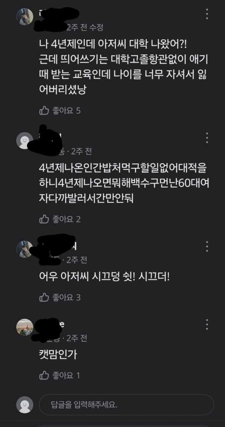Screen dimensions: 225x427
Task: Open the first comment's profile avatar
Action: click(25, 17)
